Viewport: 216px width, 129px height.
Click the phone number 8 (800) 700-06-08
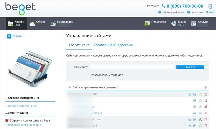click(185, 6)
